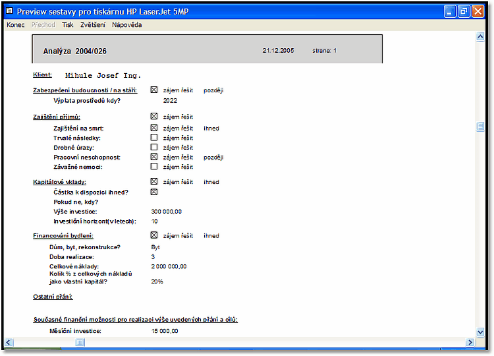The height and width of the screenshot is (356, 494).
Task: Click the horizontal scrollbar left arrow
Action: point(9,342)
